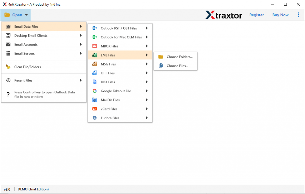The width and height of the screenshot is (305, 194).
Task: Click the MailDir Files icon
Action: pos(95,100)
